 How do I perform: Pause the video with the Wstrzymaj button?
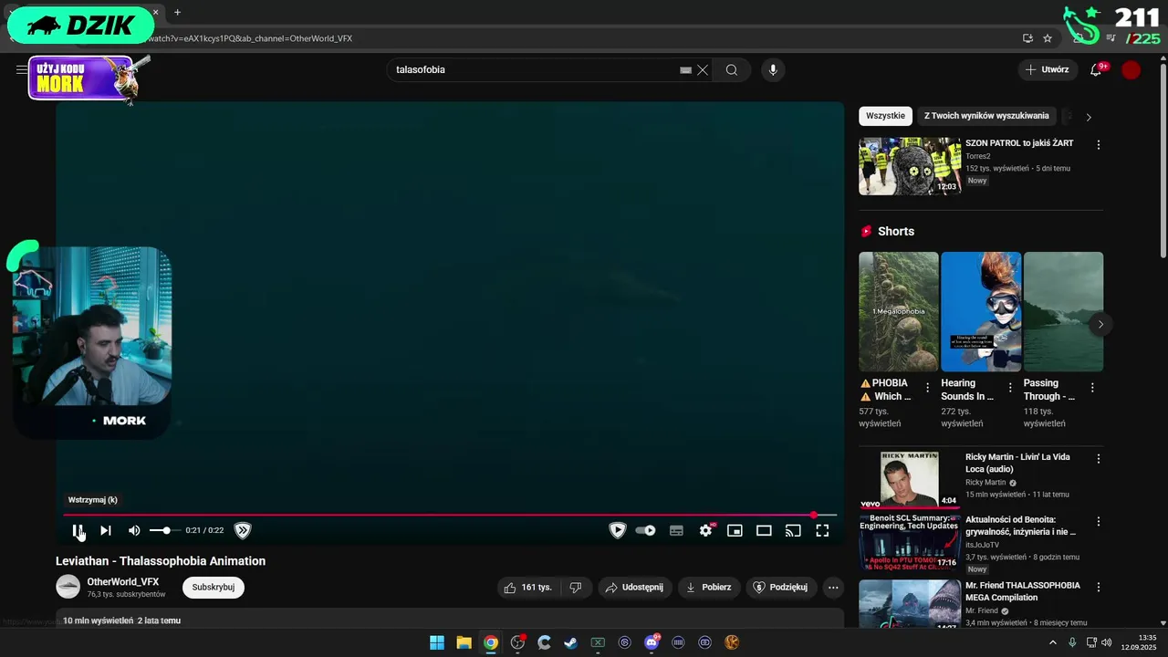[x=78, y=530]
